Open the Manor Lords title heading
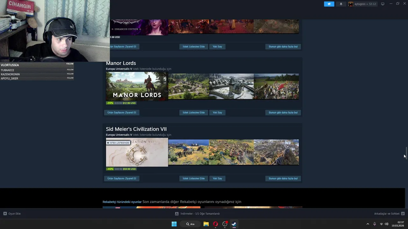 tap(121, 63)
